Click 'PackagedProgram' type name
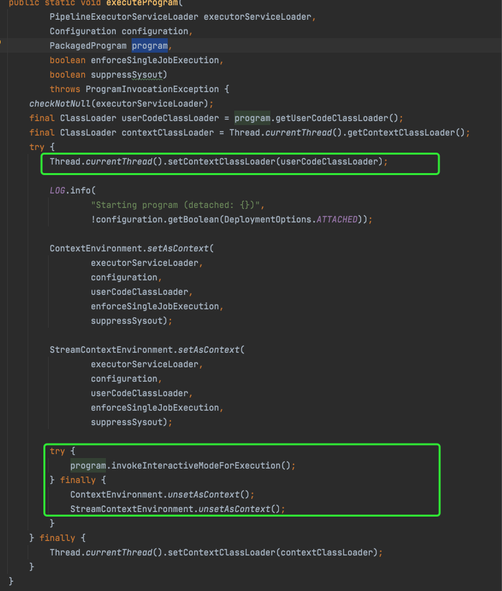The image size is (502, 591). tap(88, 46)
